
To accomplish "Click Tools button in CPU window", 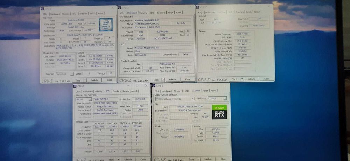I will [78, 80].
